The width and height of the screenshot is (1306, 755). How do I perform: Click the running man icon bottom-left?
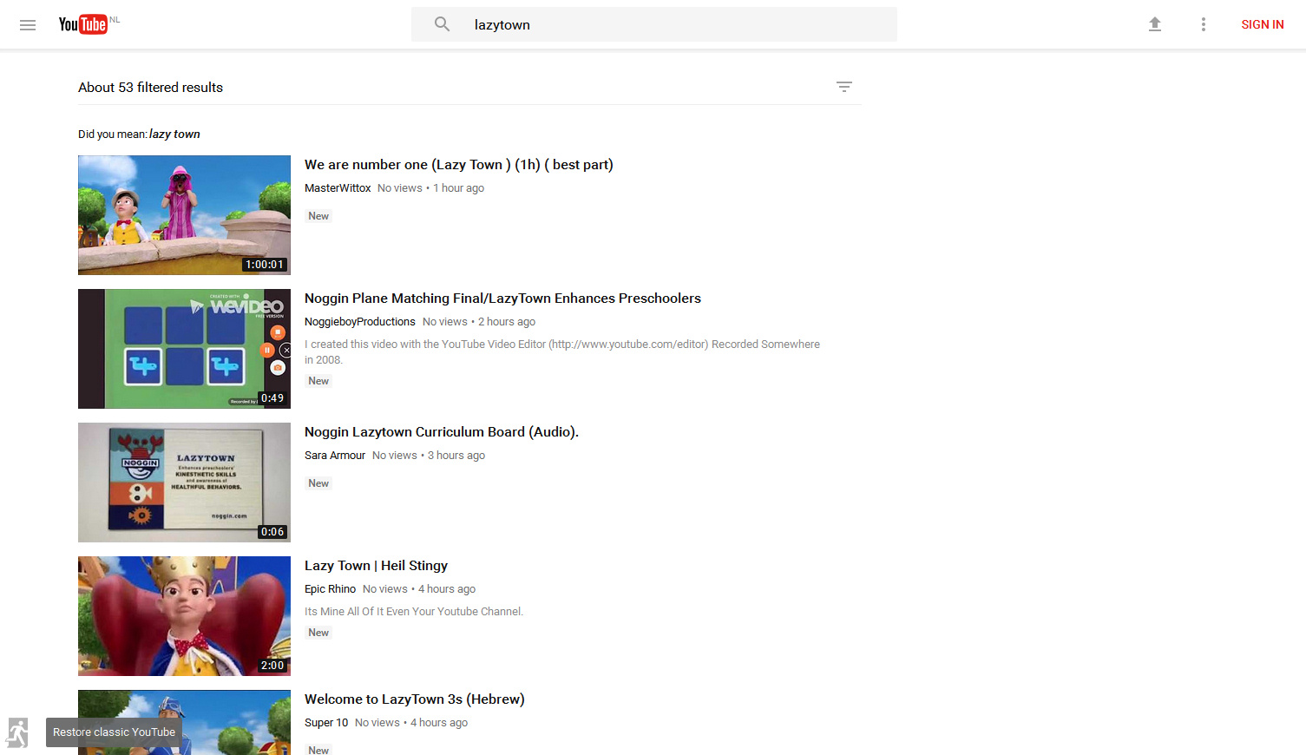[x=17, y=732]
